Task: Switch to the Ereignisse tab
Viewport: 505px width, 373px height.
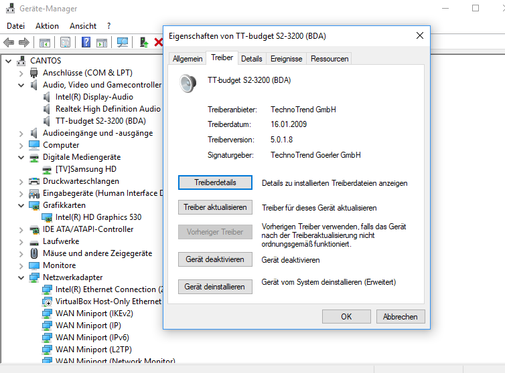Action: pyautogui.click(x=286, y=59)
